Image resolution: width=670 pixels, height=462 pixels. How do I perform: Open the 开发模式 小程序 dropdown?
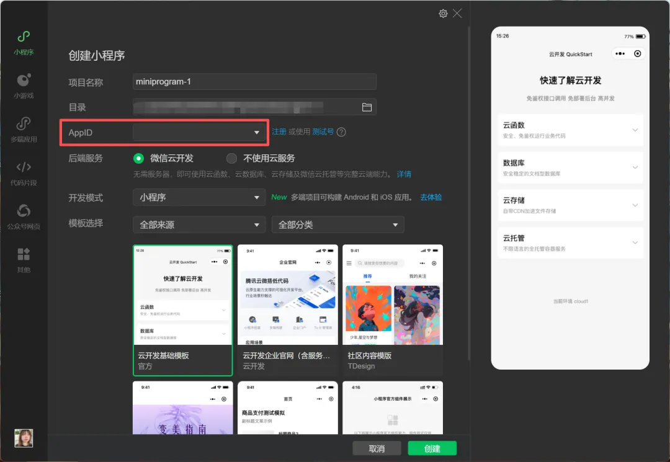[x=199, y=197]
